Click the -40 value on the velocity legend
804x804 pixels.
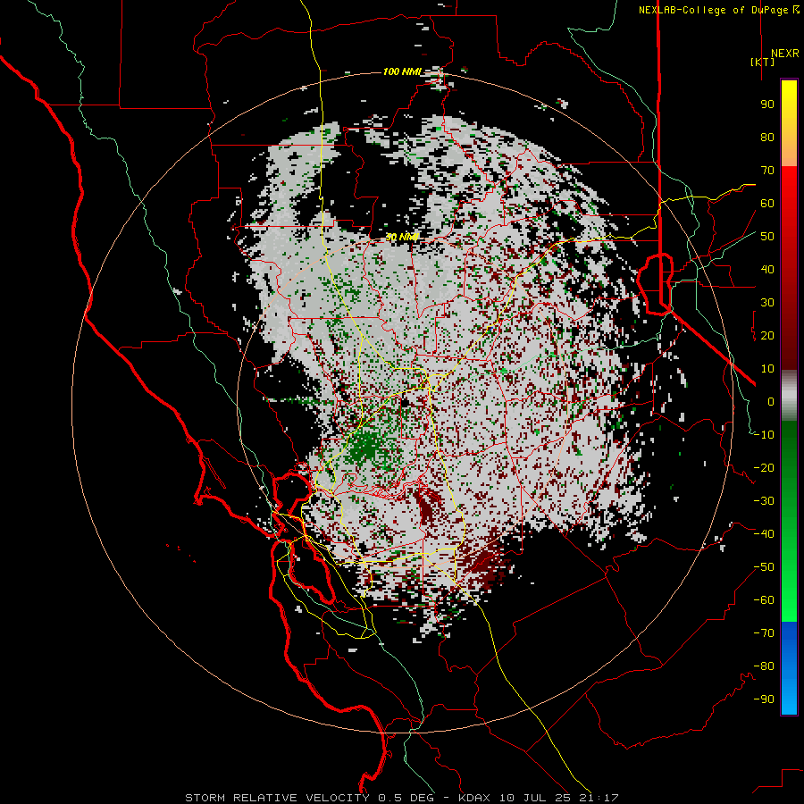coord(764,534)
